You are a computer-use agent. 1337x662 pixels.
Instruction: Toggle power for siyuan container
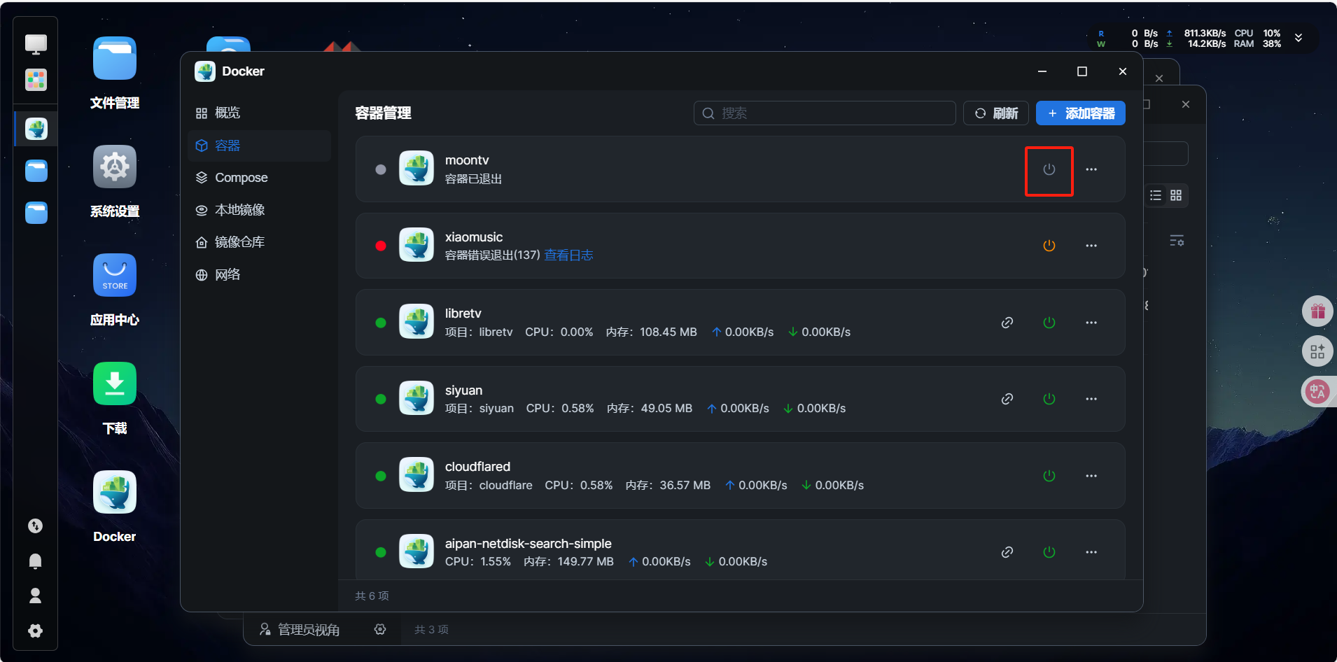(1049, 399)
